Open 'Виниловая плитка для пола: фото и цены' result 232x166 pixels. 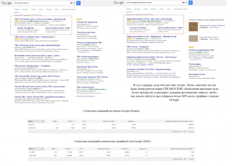[38, 56]
